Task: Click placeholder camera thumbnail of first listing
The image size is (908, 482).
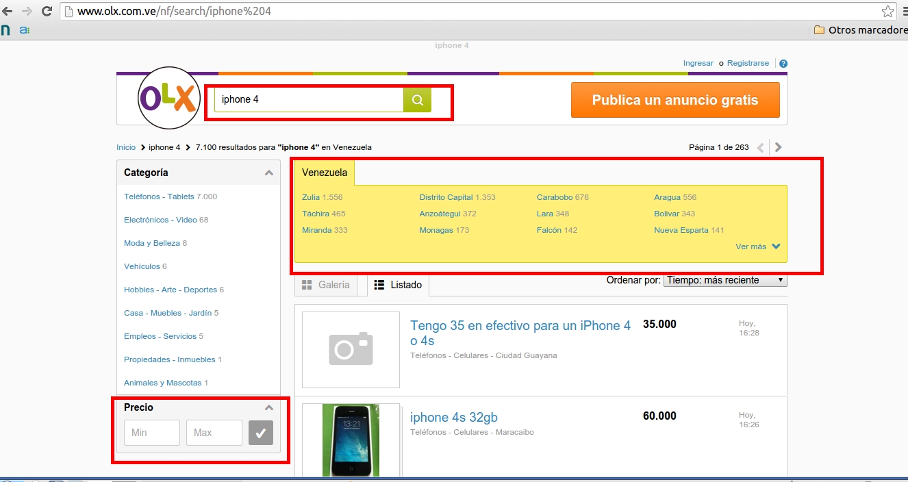Action: click(351, 350)
